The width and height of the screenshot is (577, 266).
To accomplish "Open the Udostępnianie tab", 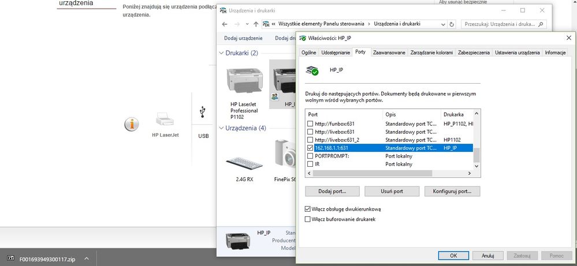I will tap(335, 53).
